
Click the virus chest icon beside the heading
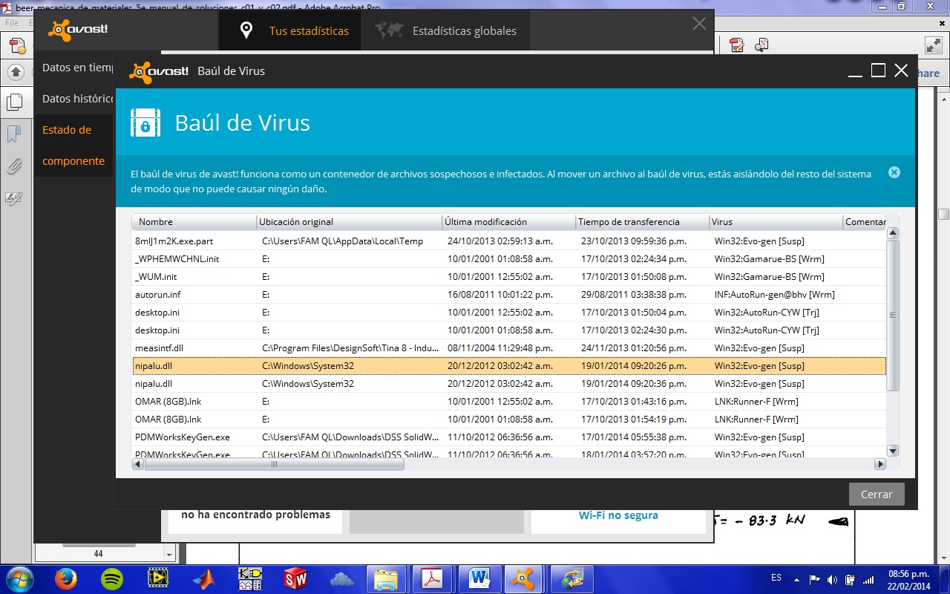pos(145,123)
